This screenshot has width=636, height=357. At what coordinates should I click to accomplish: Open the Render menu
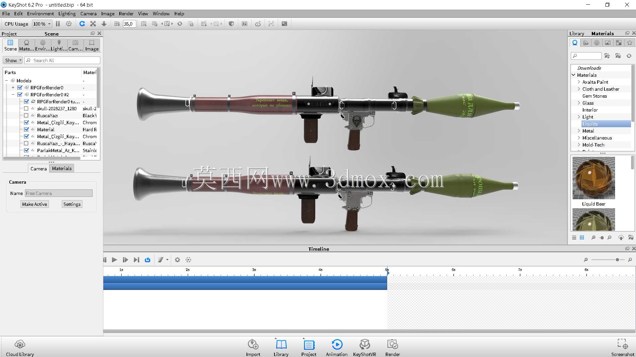pos(126,14)
